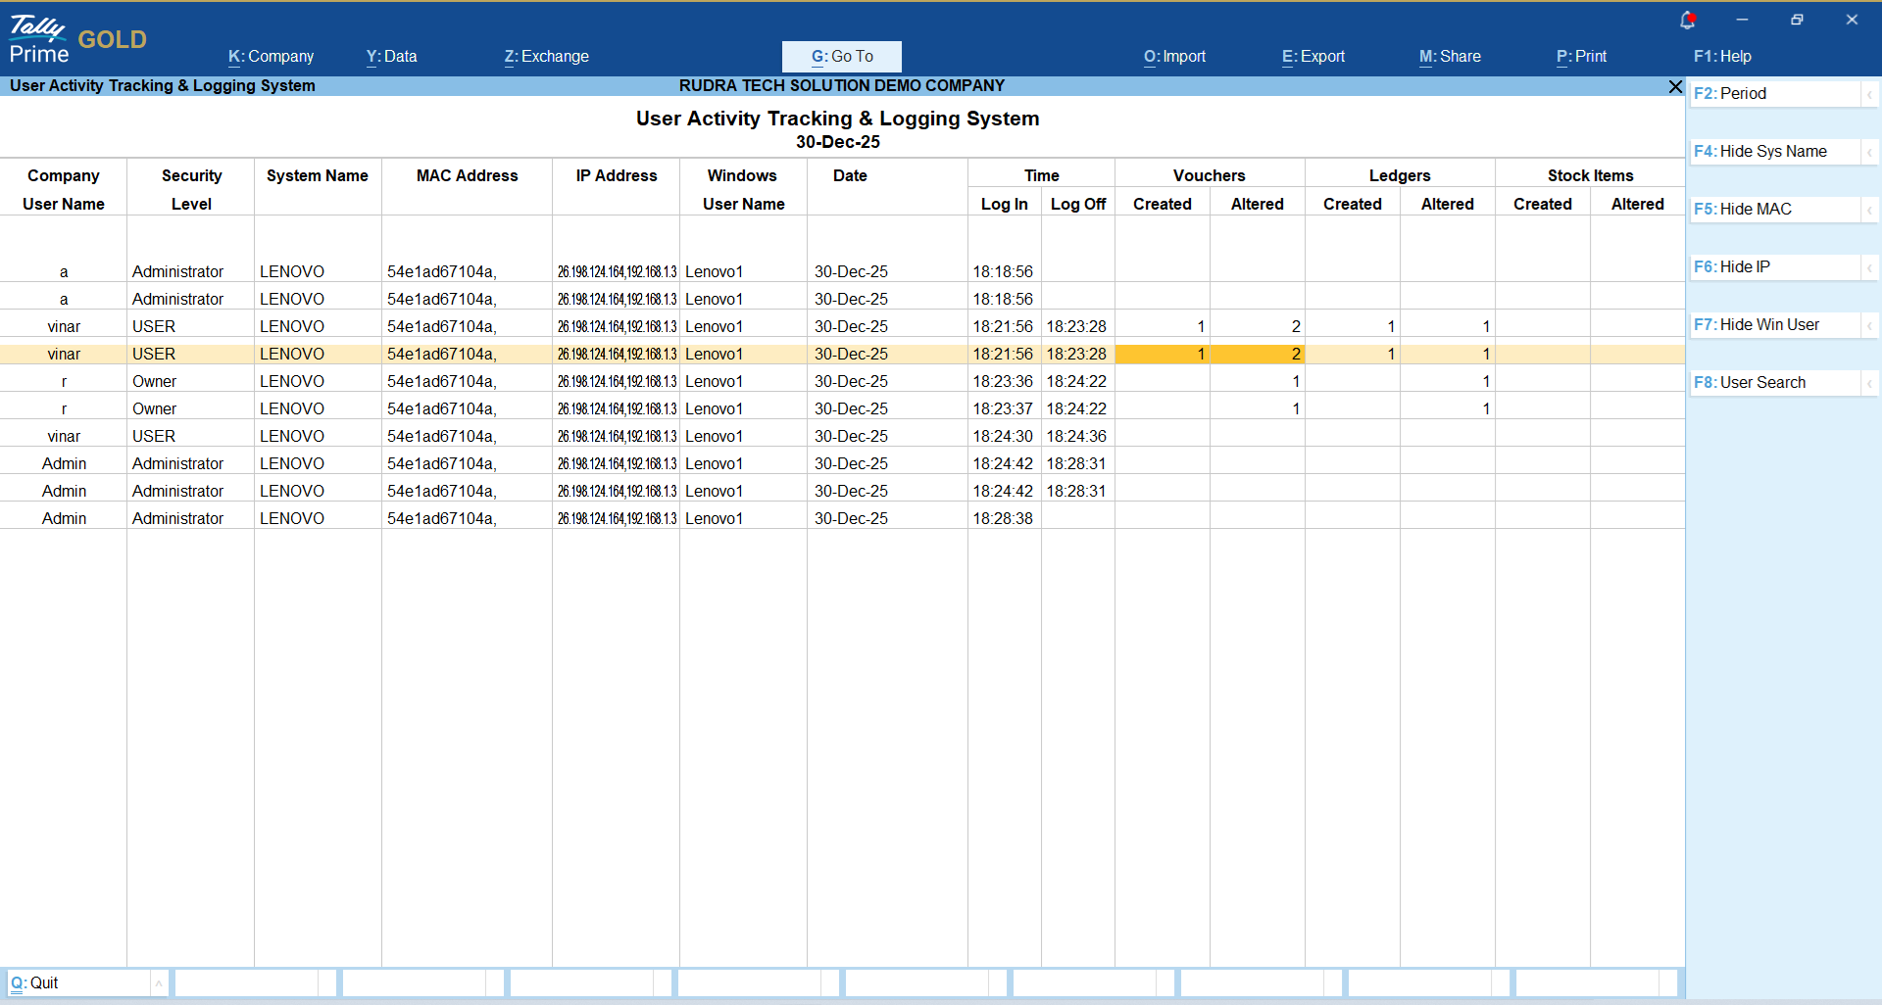This screenshot has width=1882, height=1005.
Task: Expand the arrow beside F2 Period
Action: pyautogui.click(x=1869, y=94)
